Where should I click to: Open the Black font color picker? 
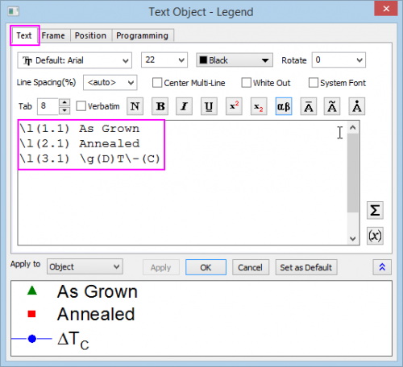pos(235,60)
